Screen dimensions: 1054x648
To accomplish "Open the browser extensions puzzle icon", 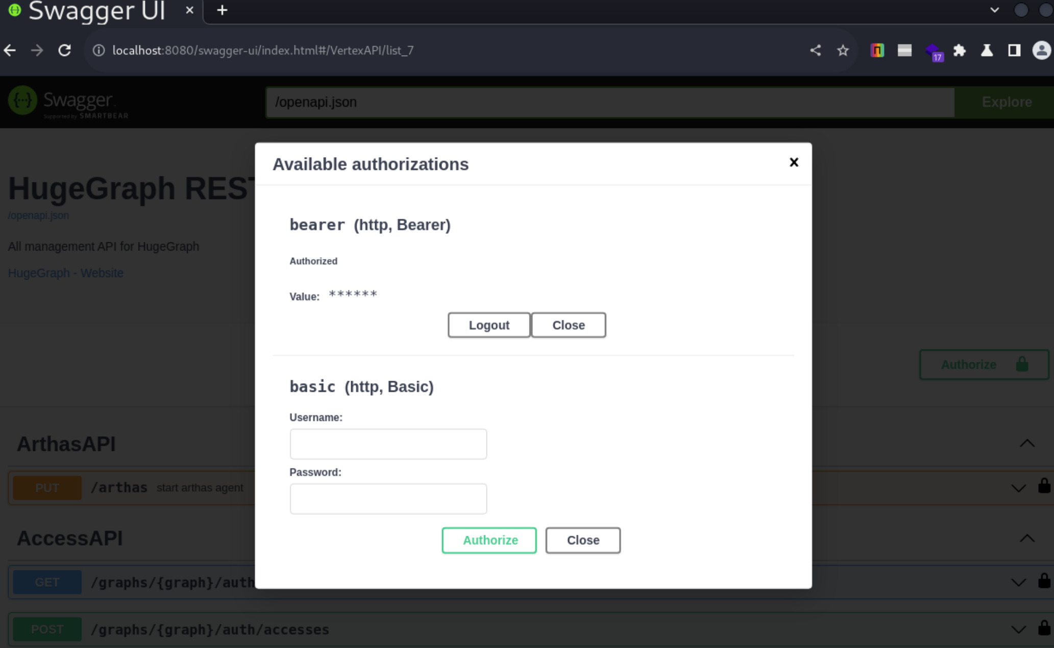I will pyautogui.click(x=959, y=51).
